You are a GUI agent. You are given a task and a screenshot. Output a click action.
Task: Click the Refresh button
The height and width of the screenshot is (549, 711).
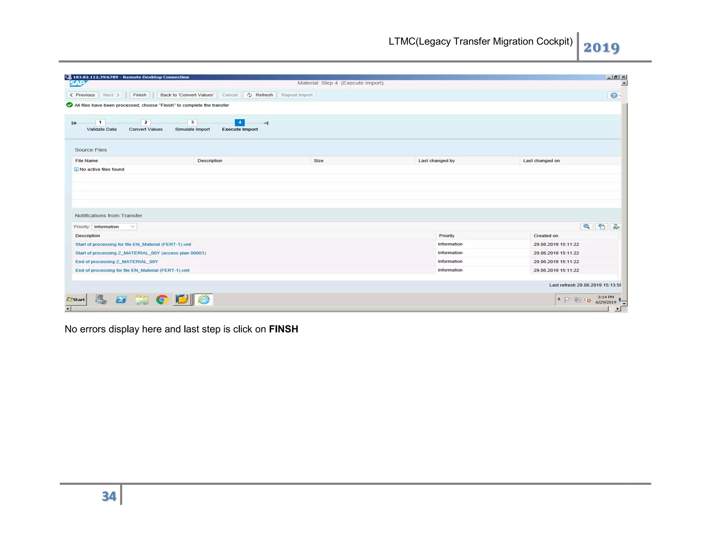(260, 95)
